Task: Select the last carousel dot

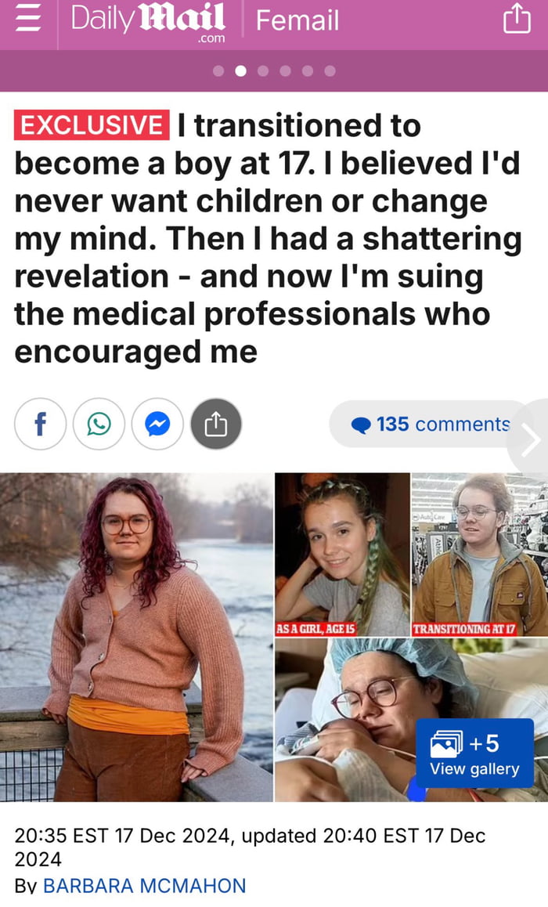Action: 330,71
